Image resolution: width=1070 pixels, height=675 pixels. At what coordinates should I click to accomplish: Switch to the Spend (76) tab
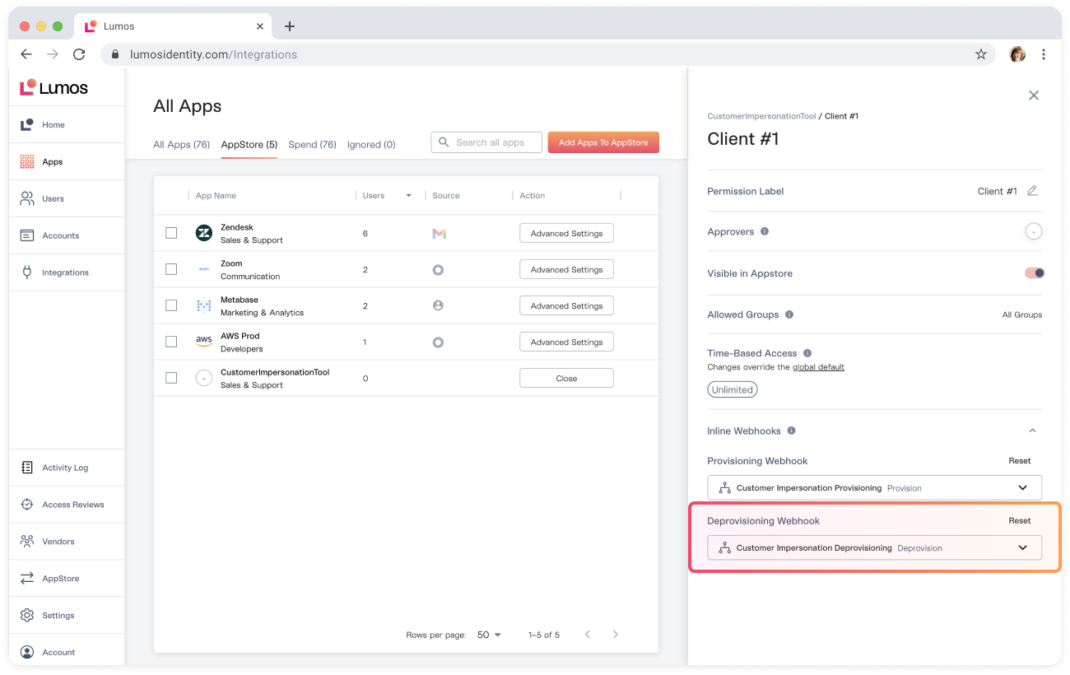(312, 145)
